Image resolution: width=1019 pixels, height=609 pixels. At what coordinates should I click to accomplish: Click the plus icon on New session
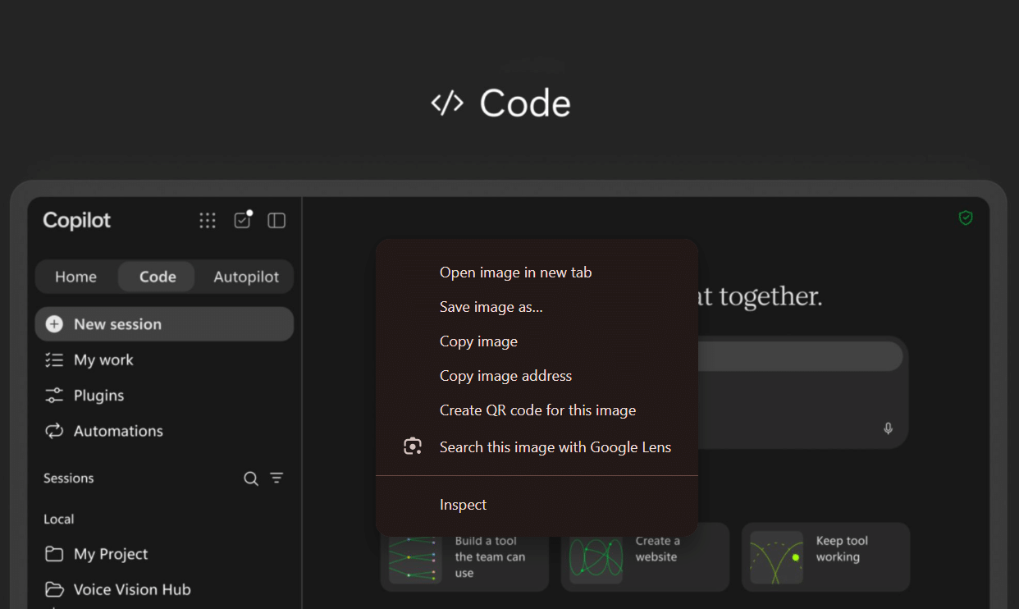click(54, 324)
